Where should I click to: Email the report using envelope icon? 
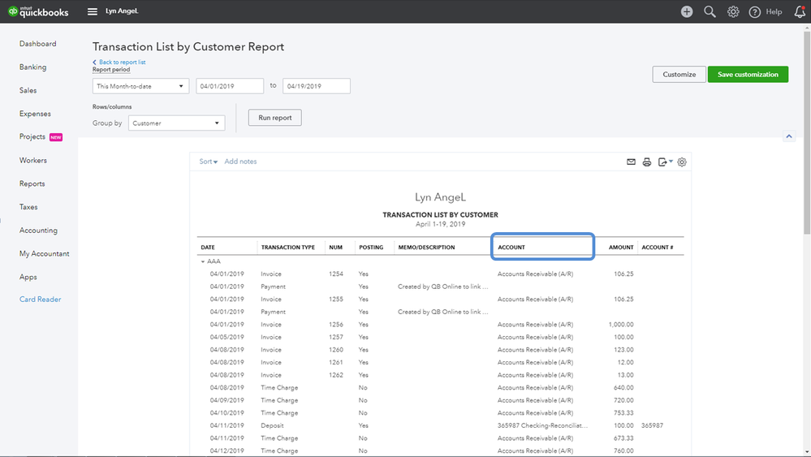(x=631, y=162)
